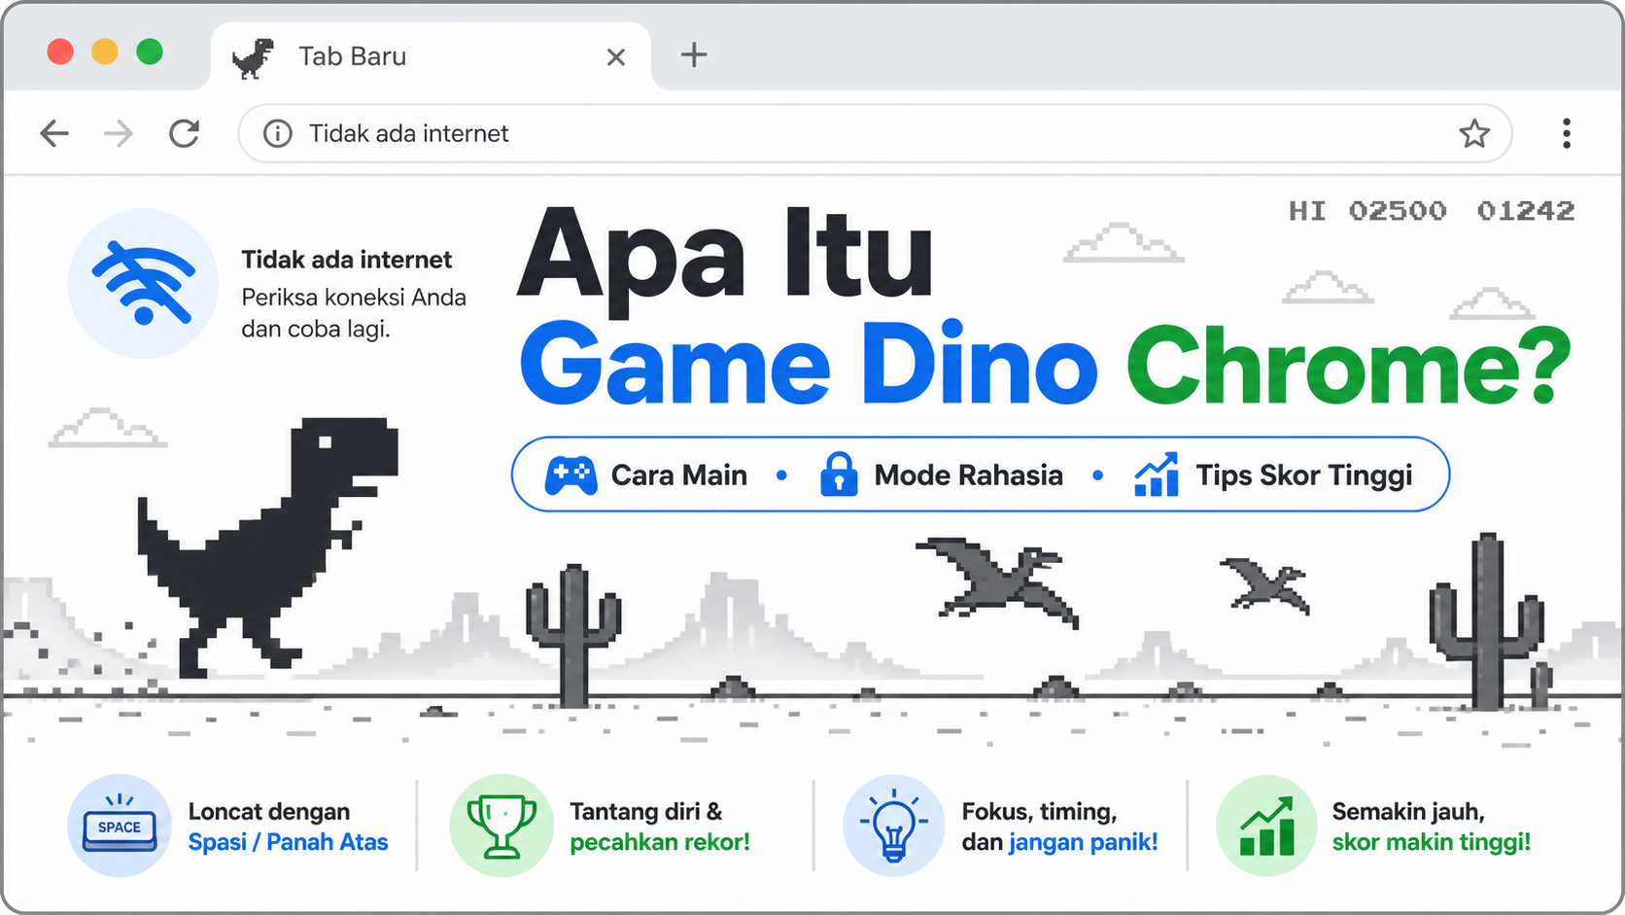Screen dimensions: 1625x915
Task: Close the Tab Baru tab
Action: pos(615,57)
